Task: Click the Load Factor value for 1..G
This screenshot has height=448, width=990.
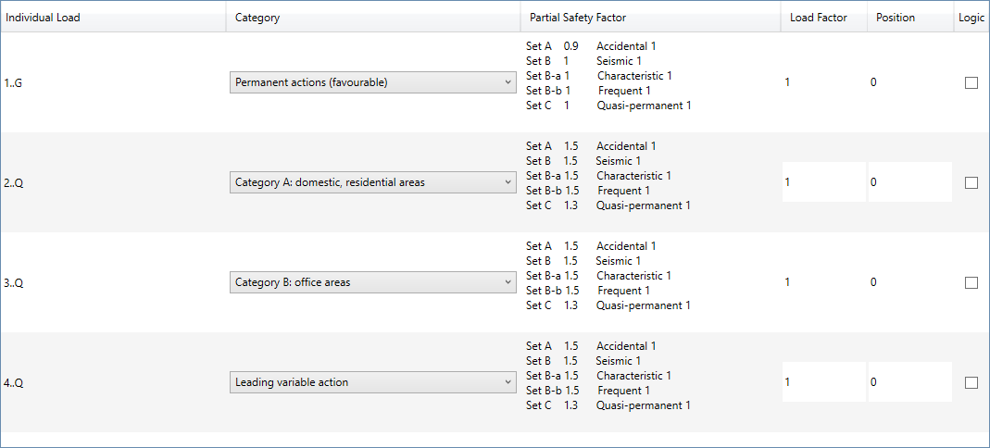Action: pos(788,82)
